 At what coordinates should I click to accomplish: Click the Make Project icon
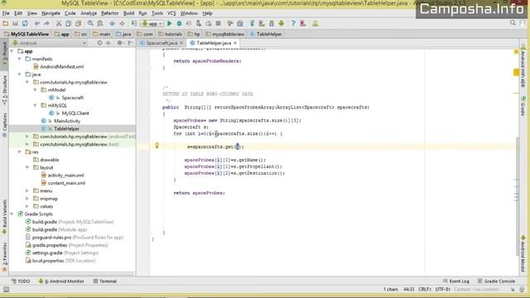pyautogui.click(x=134, y=23)
